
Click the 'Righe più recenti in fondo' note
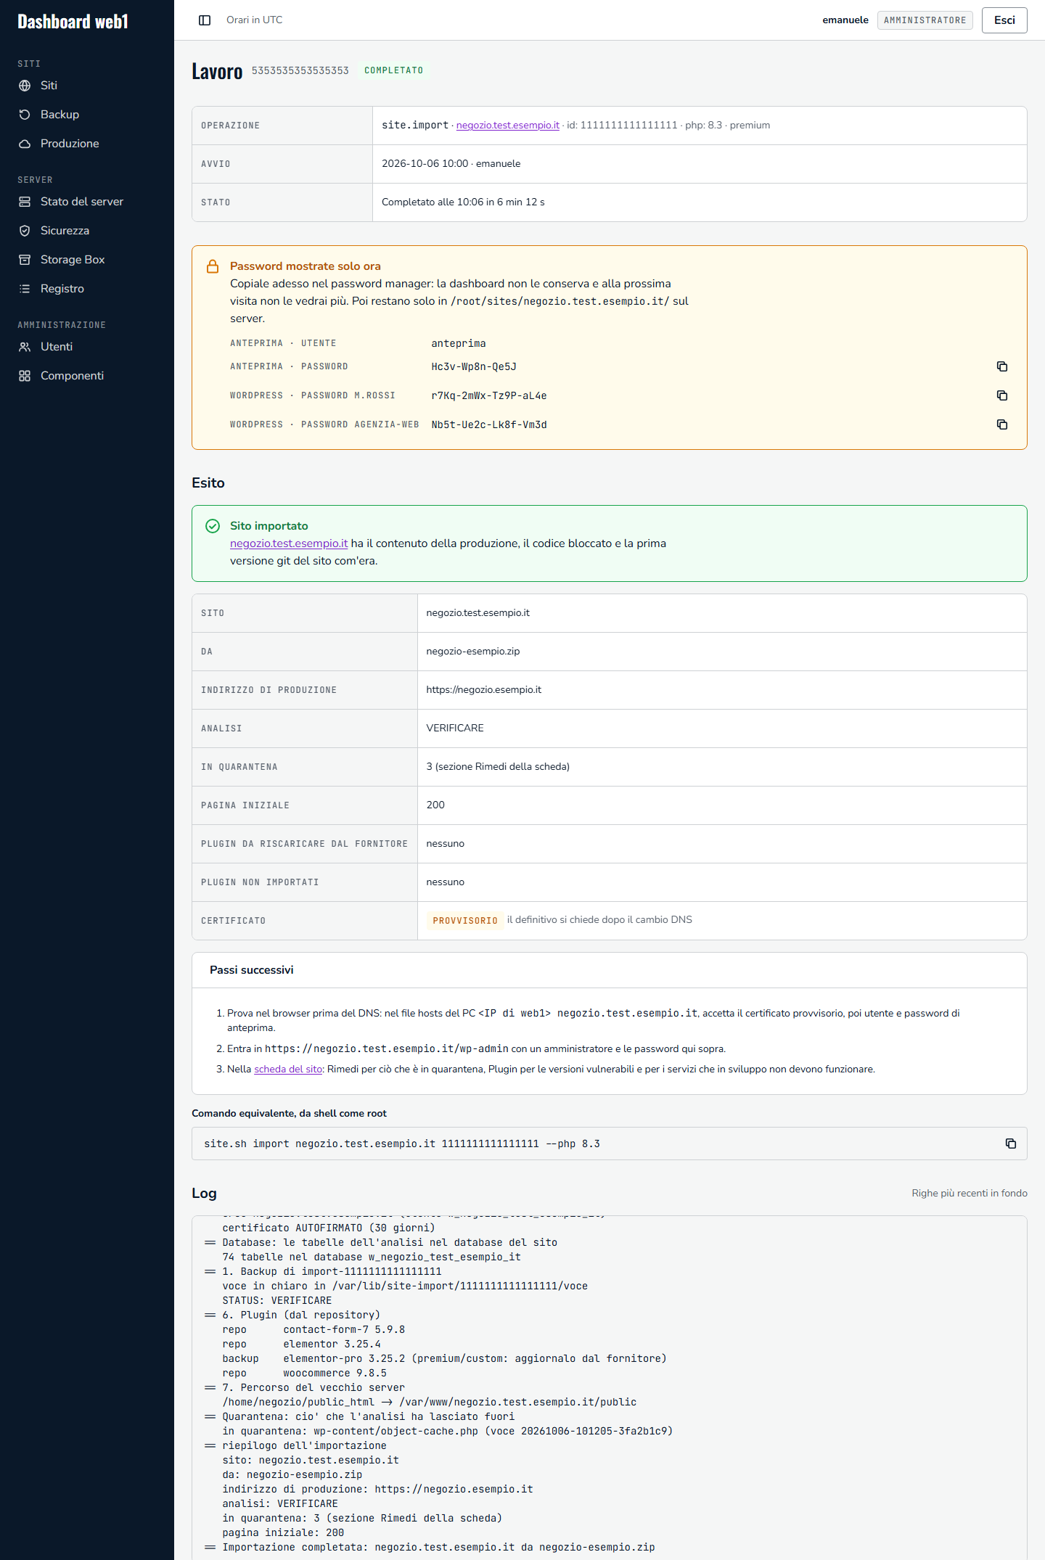click(x=970, y=1194)
